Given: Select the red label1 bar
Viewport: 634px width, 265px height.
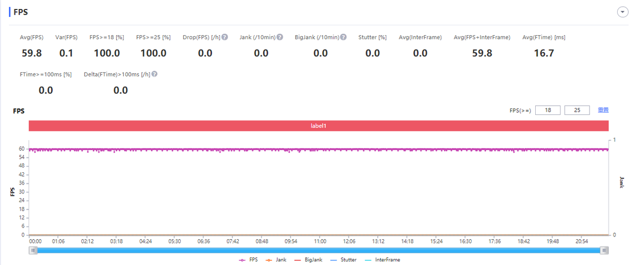Looking at the screenshot, I should (x=319, y=126).
